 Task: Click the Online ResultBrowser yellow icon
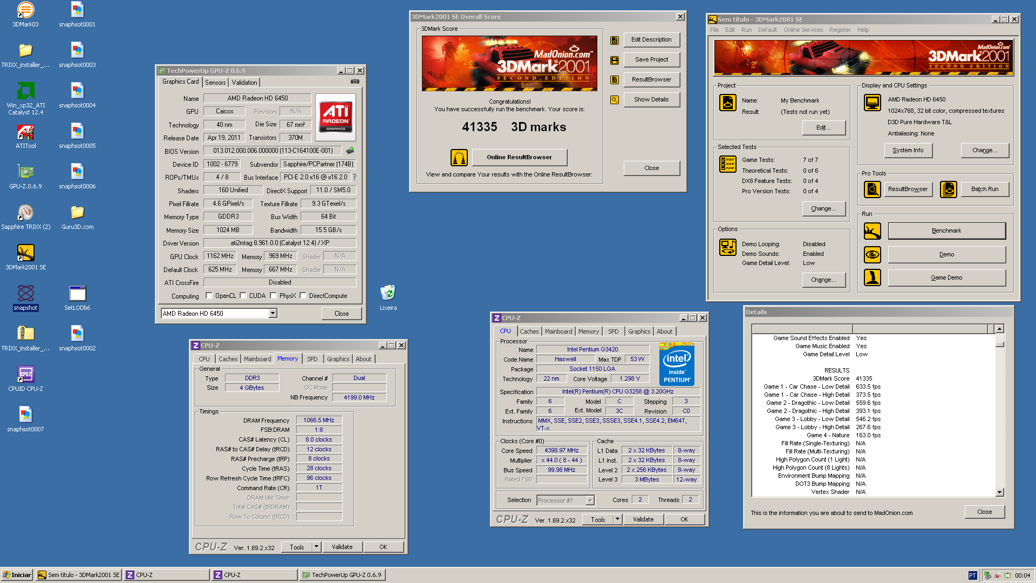[x=459, y=157]
